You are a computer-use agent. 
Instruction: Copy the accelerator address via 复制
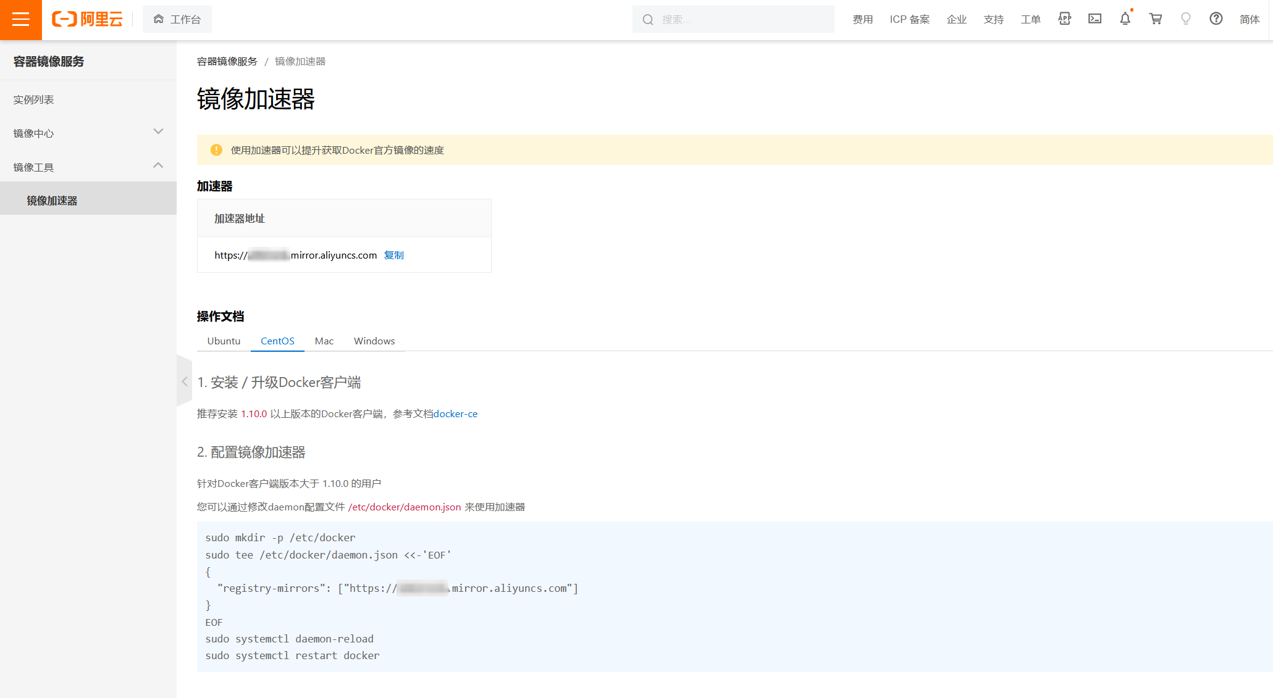pyautogui.click(x=393, y=255)
